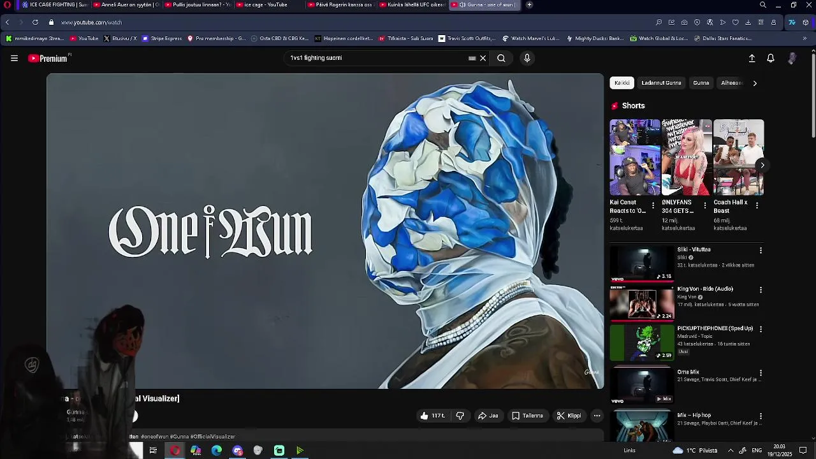Show more filter chips with the arrow
816x459 pixels.
click(755, 83)
